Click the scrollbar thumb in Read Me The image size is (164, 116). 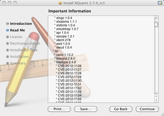pyautogui.click(x=156, y=25)
